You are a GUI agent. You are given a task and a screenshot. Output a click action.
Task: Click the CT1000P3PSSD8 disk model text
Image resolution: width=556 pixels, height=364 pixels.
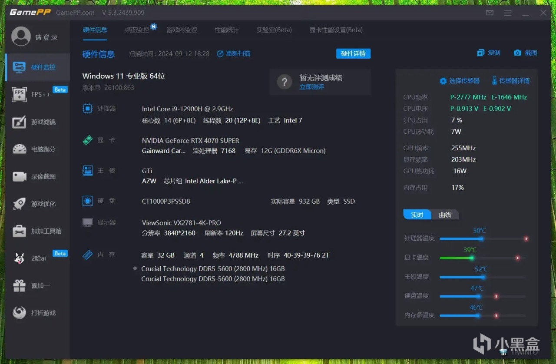[166, 201]
